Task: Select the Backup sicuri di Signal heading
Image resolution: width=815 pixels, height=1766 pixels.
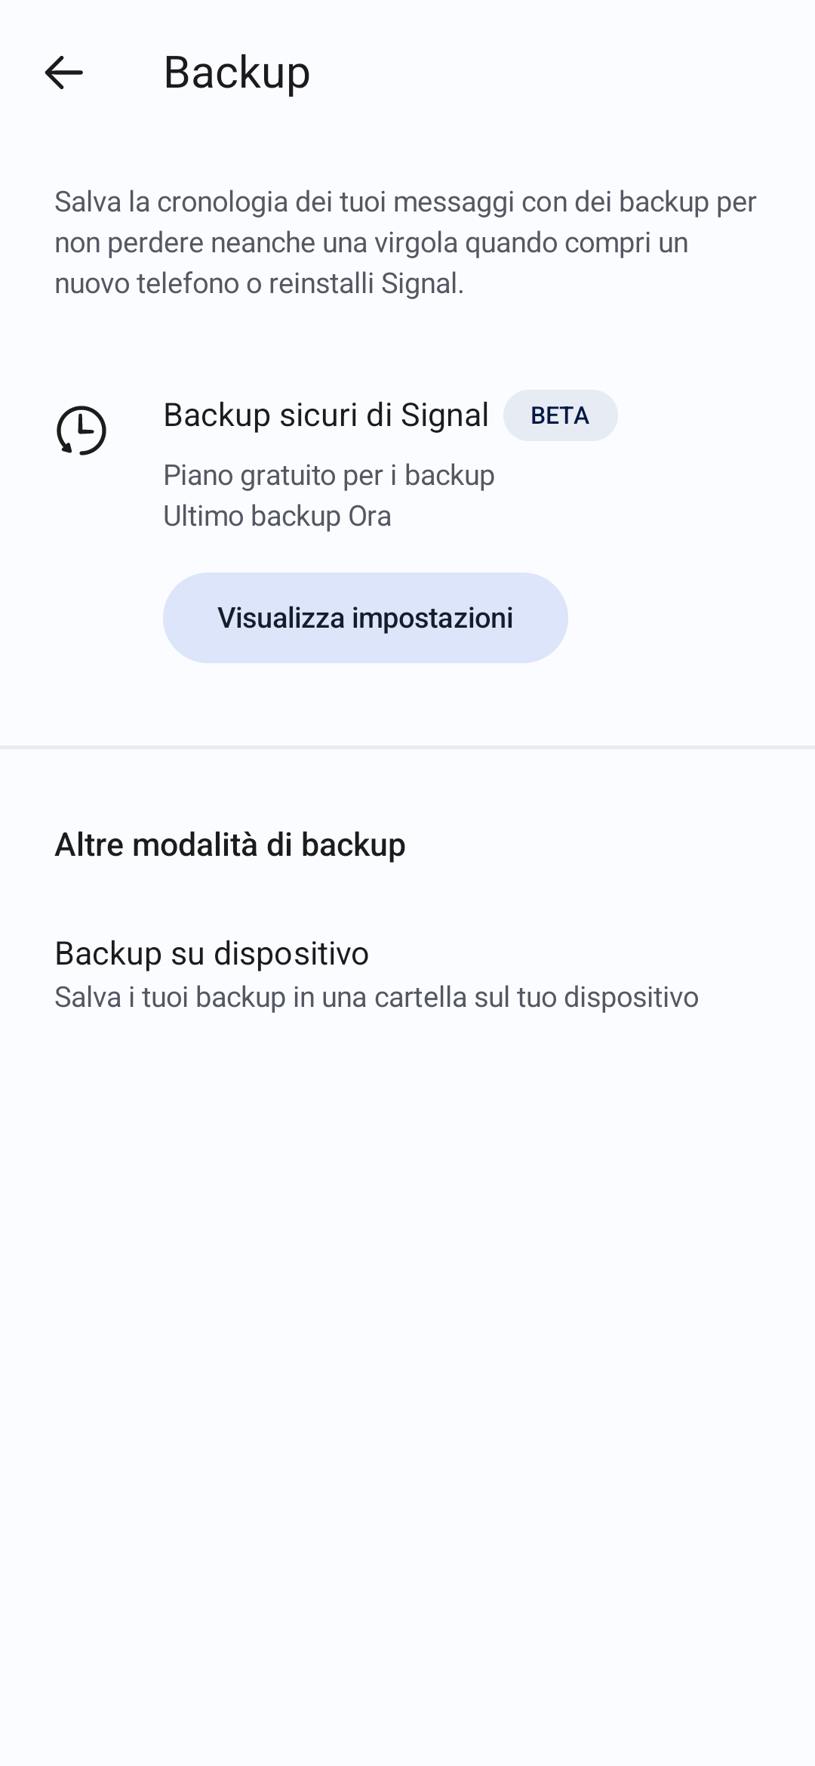Action: tap(326, 415)
